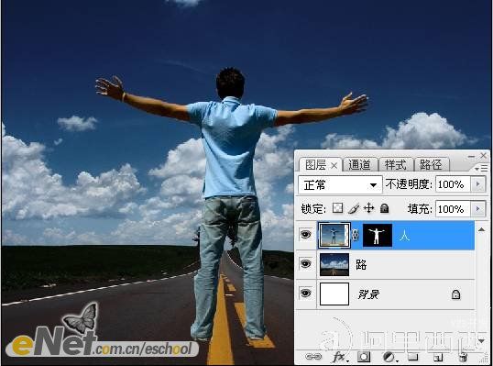Viewport: 493px width, 366px height.
Task: Click the 不透明度 100% field
Action: [453, 184]
